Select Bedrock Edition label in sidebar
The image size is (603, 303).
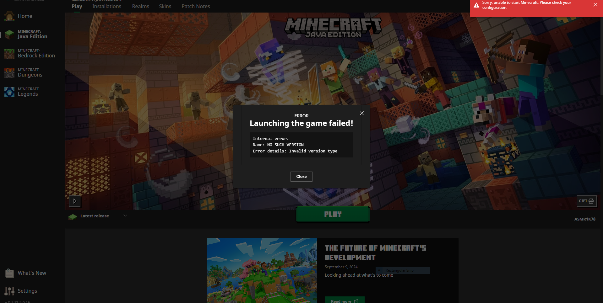tap(36, 56)
